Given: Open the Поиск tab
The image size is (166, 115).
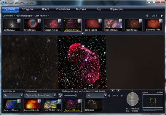Looking at the screenshot, I should 45,9.
